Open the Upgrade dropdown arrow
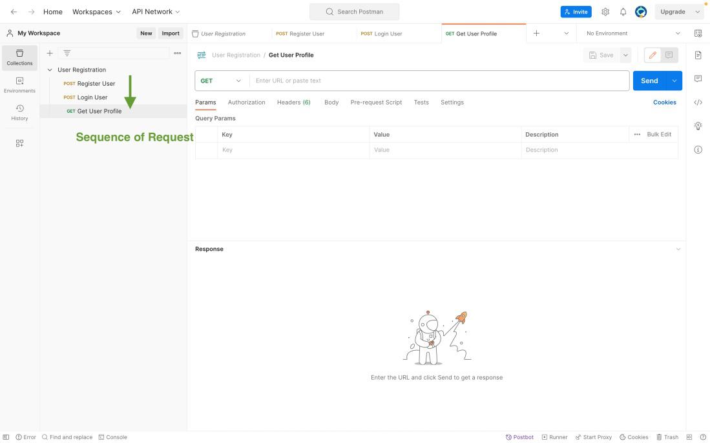Image resolution: width=710 pixels, height=443 pixels. tap(697, 12)
